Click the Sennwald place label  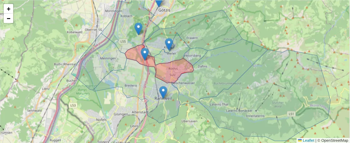[x=34, y=111]
